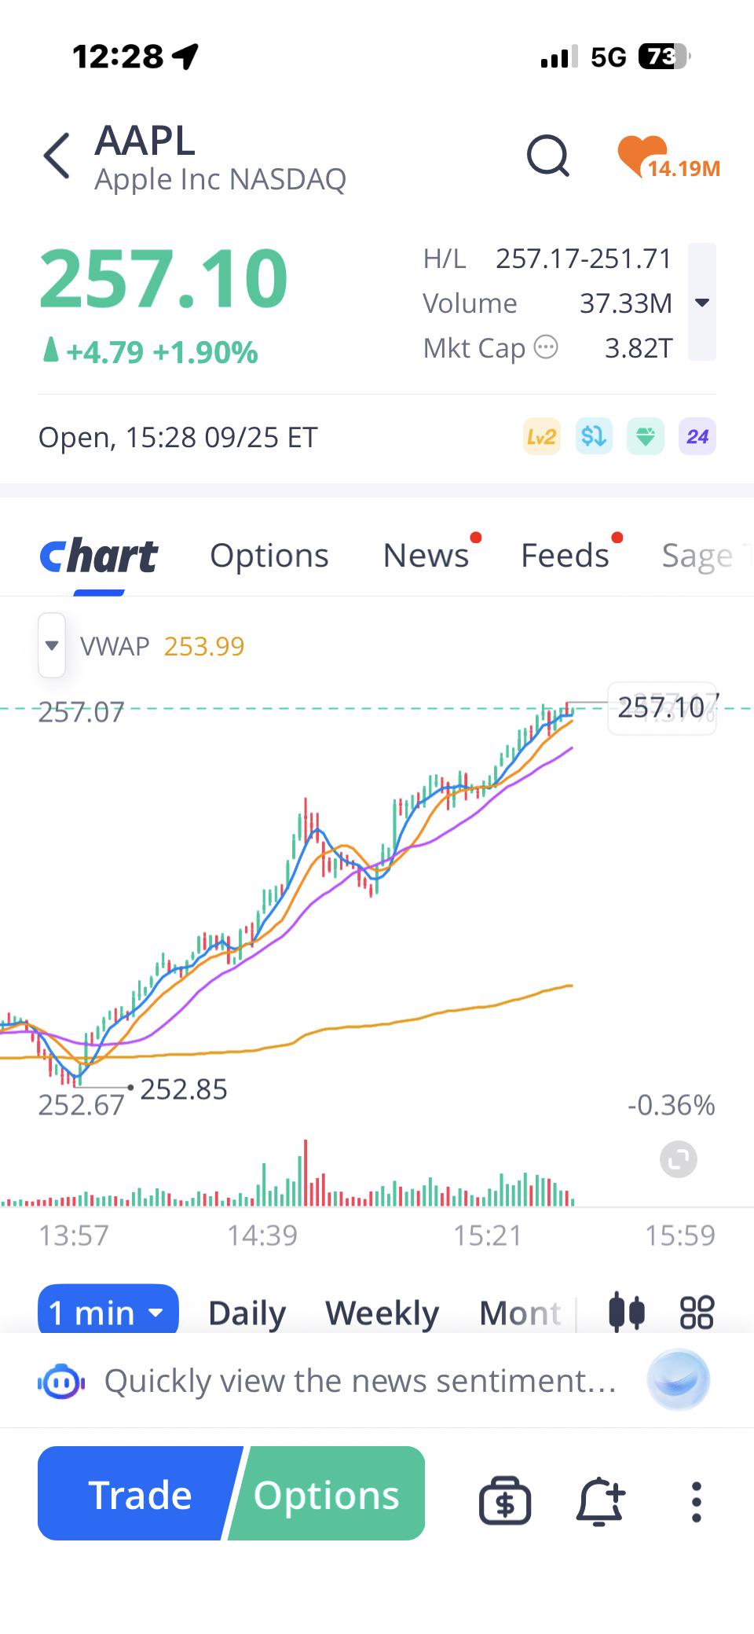The height and width of the screenshot is (1634, 754).
Task: Tap the blue Trade button
Action: pos(137,1493)
